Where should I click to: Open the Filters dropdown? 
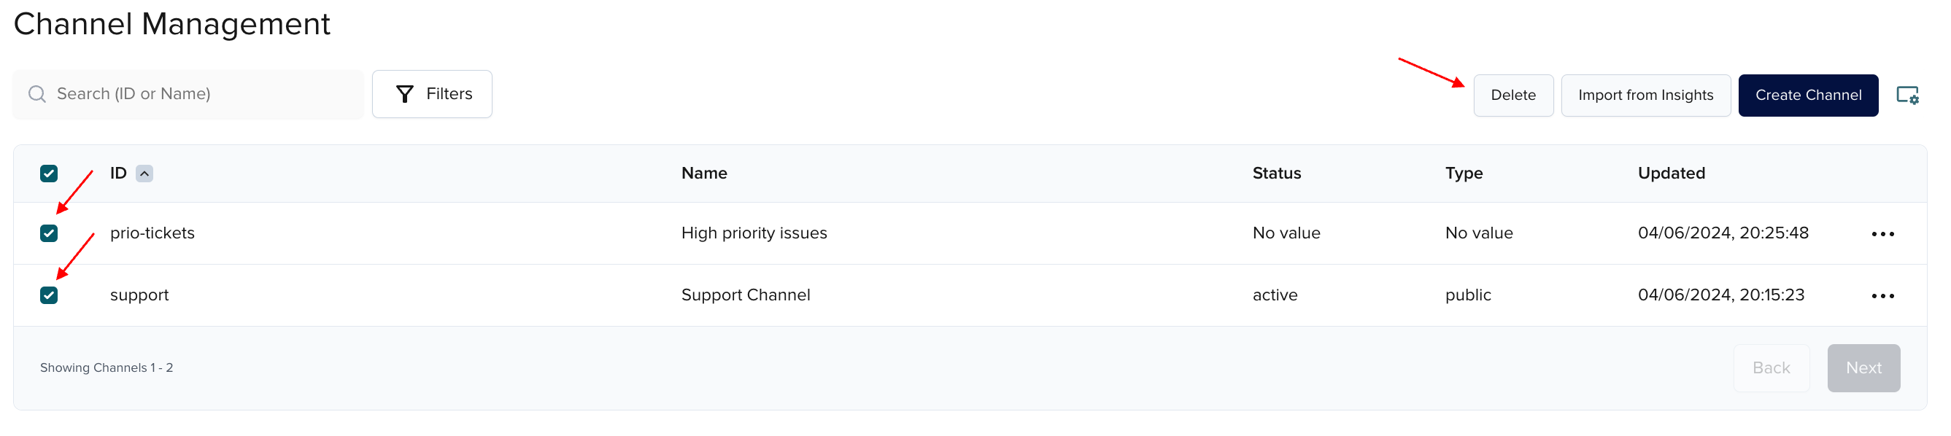pyautogui.click(x=433, y=94)
